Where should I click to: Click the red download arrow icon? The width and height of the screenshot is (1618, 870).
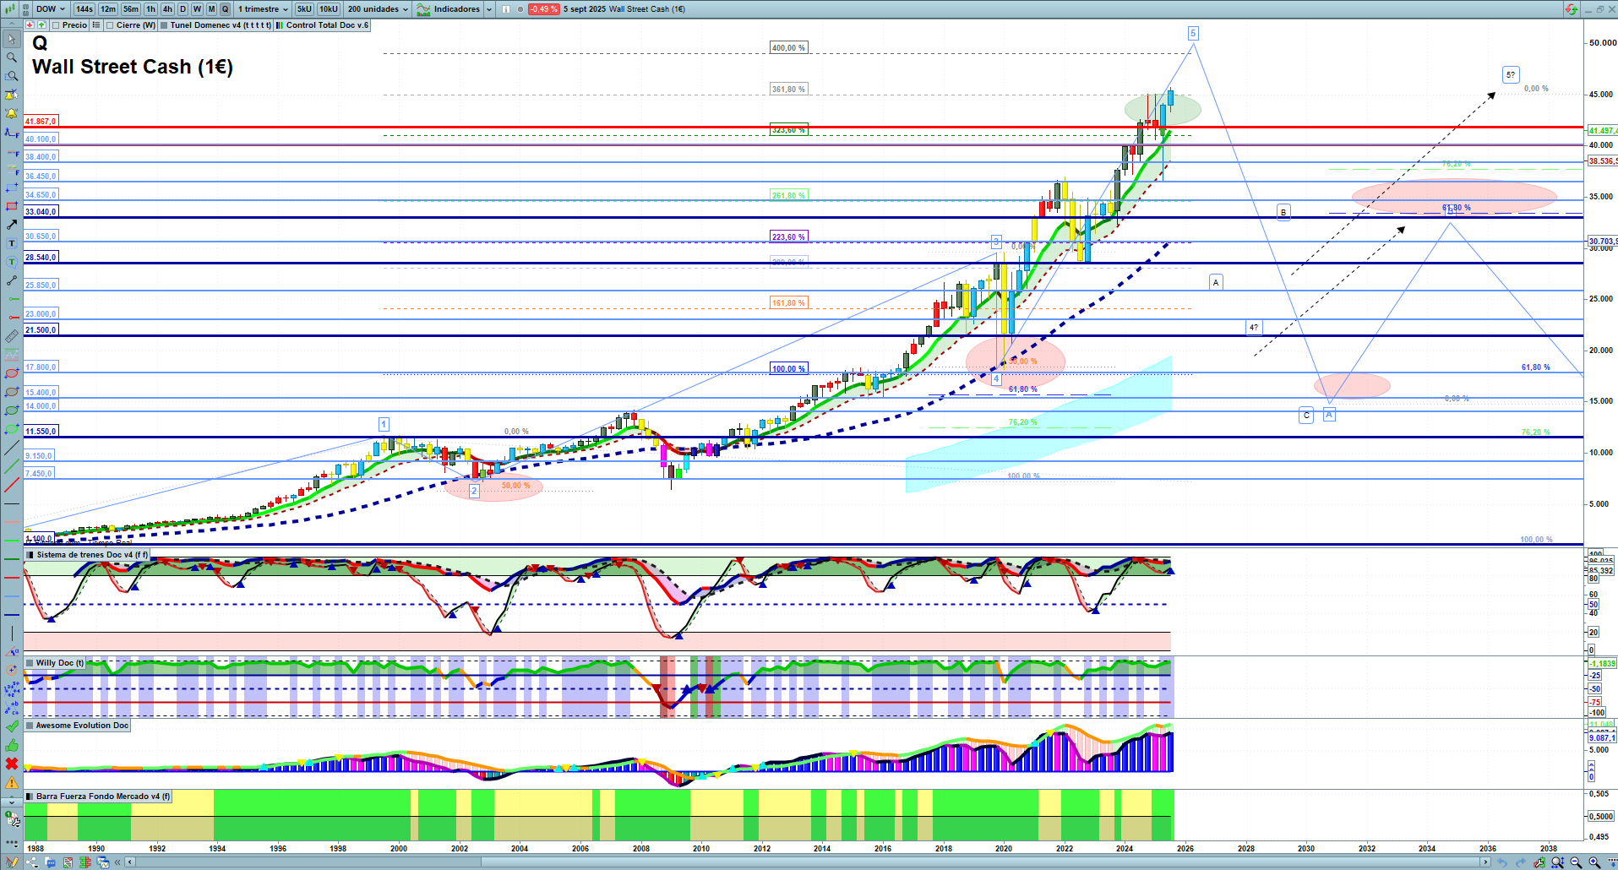30,25
